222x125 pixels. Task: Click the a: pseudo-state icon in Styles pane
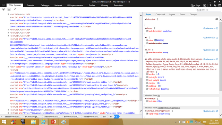(x=216, y=19)
